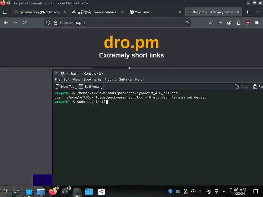Open Firefox downloads panel
This screenshot has width=263, height=197.
click(x=220, y=23)
